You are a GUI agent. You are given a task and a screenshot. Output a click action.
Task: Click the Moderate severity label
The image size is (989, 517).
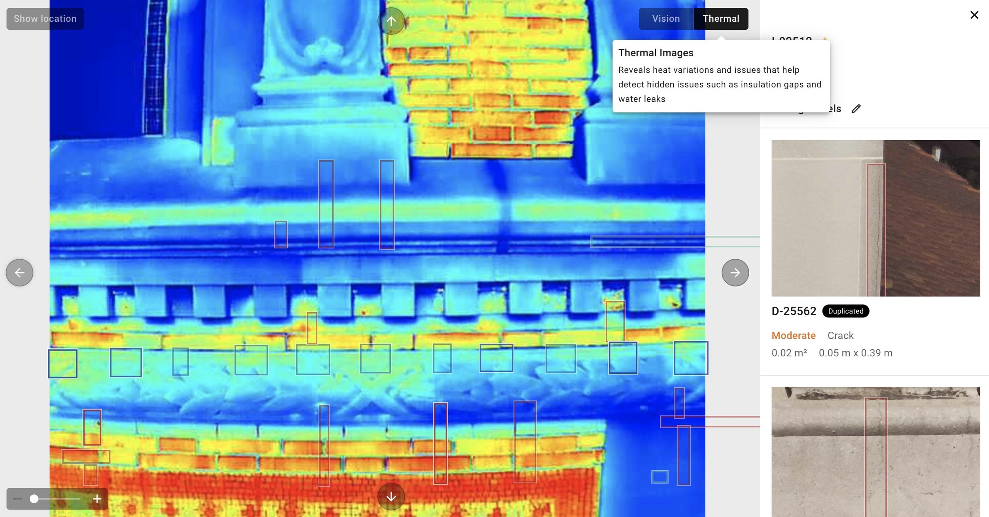pos(794,335)
